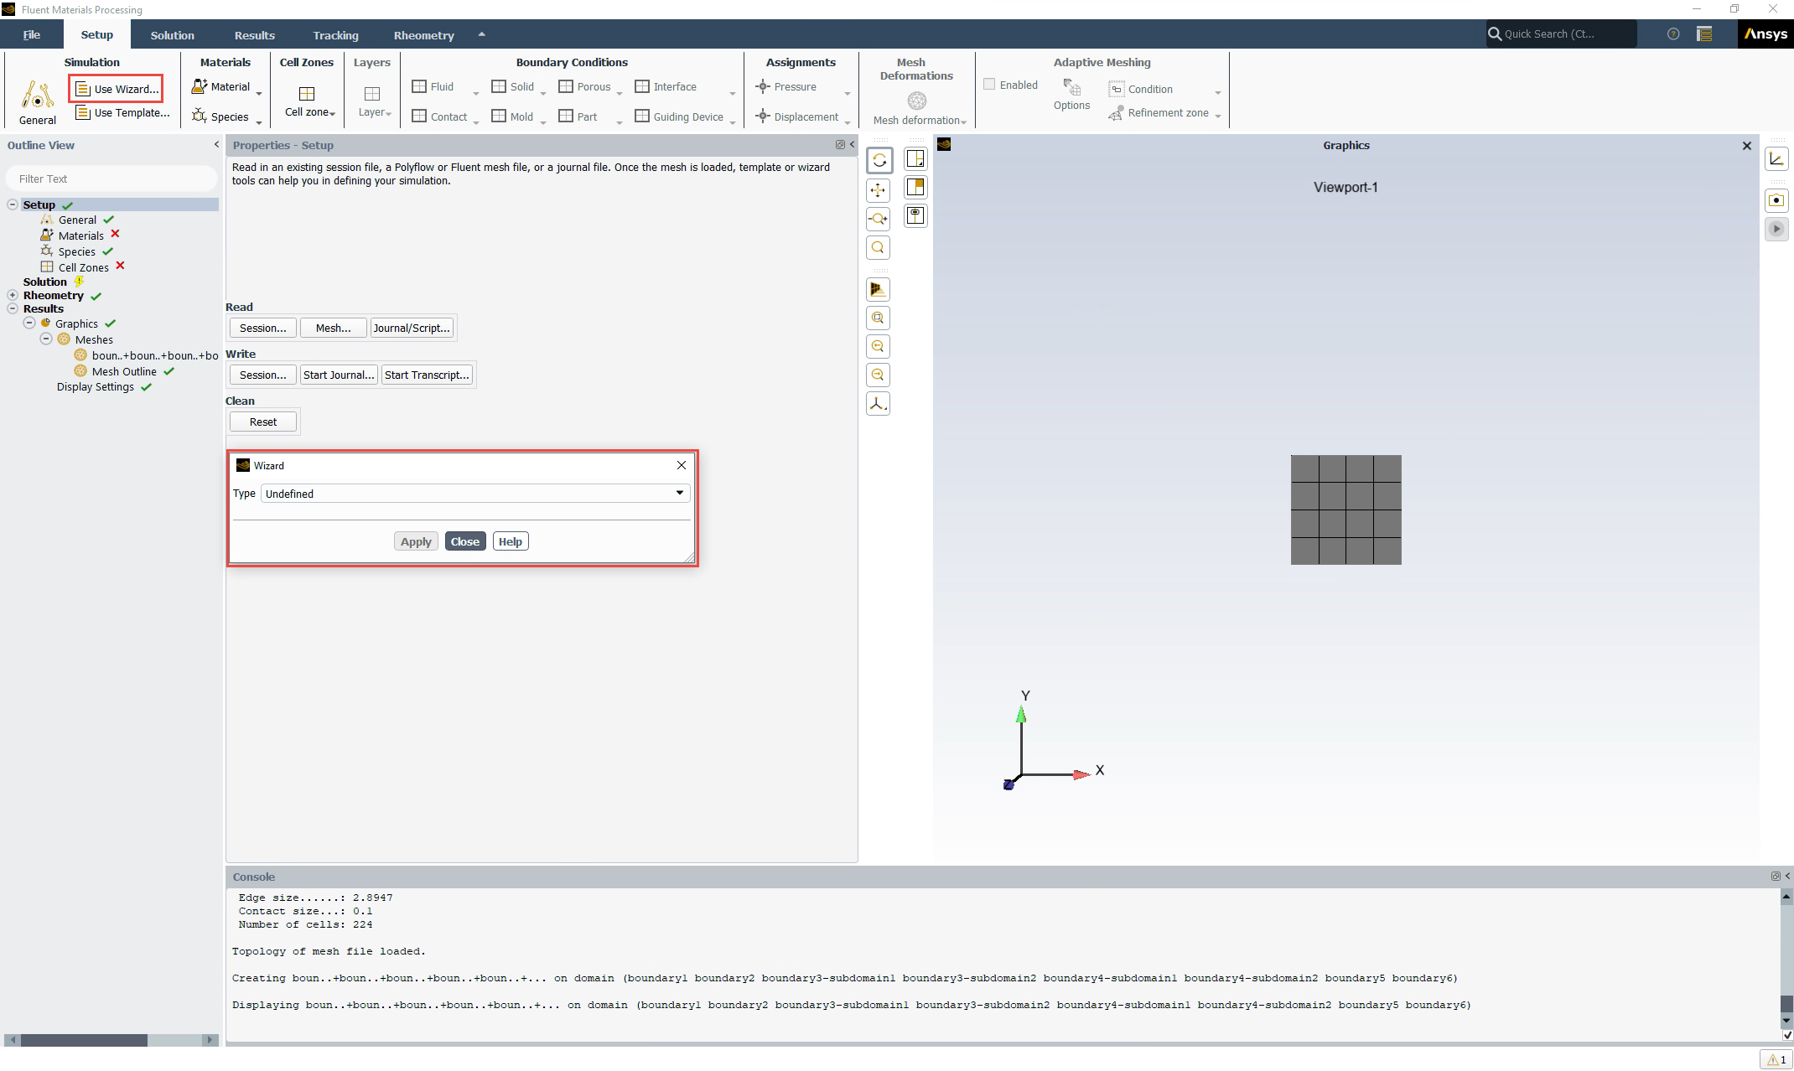
Task: Select the Pan view tool
Action: tap(878, 190)
